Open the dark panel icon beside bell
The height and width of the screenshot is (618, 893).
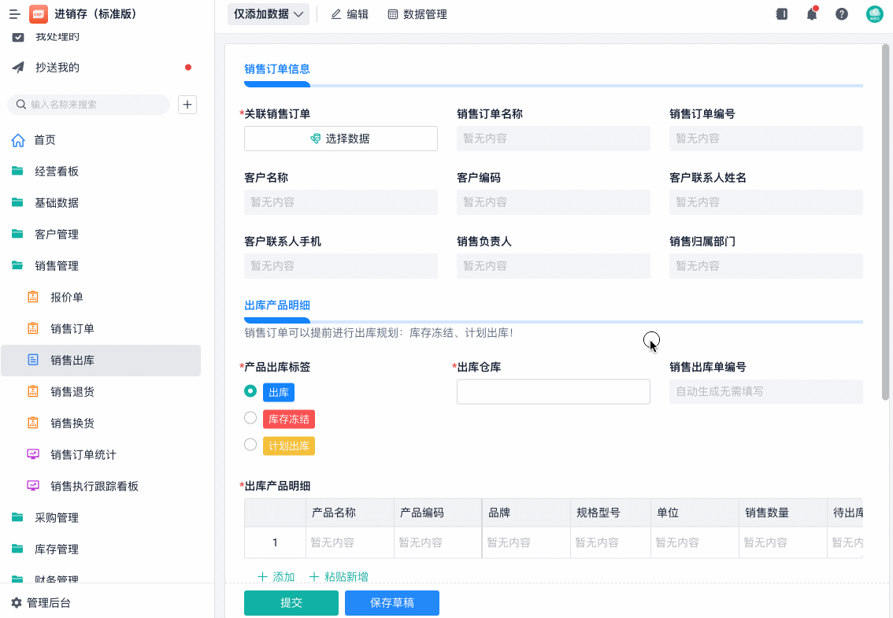[x=782, y=14]
